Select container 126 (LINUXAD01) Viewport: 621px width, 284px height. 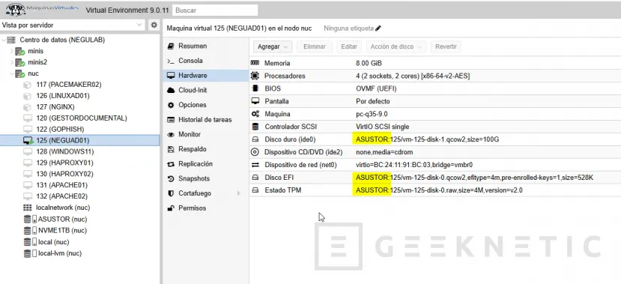(x=63, y=96)
